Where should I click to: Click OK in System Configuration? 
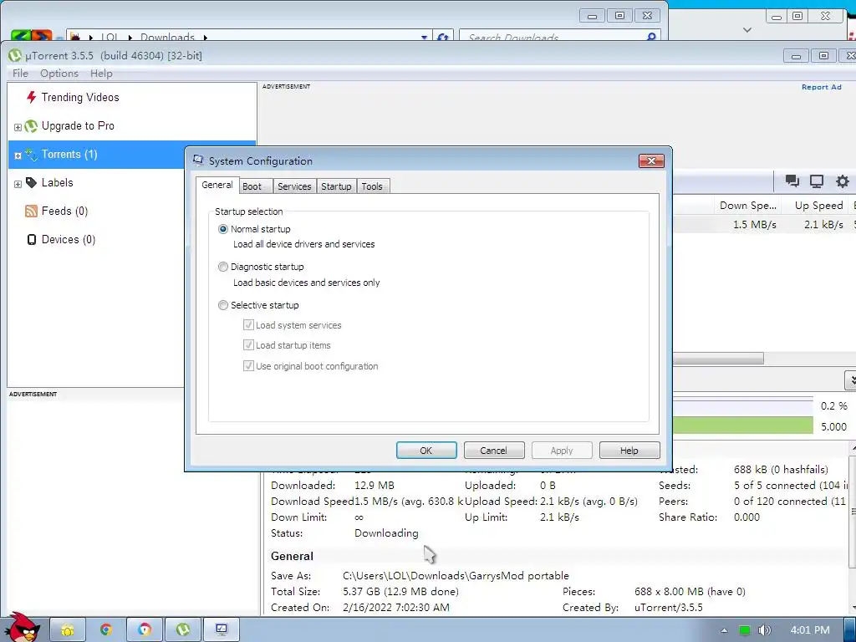[x=426, y=451]
